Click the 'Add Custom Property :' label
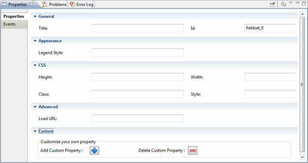Screen dimensions: 308x163 [x=61, y=150]
